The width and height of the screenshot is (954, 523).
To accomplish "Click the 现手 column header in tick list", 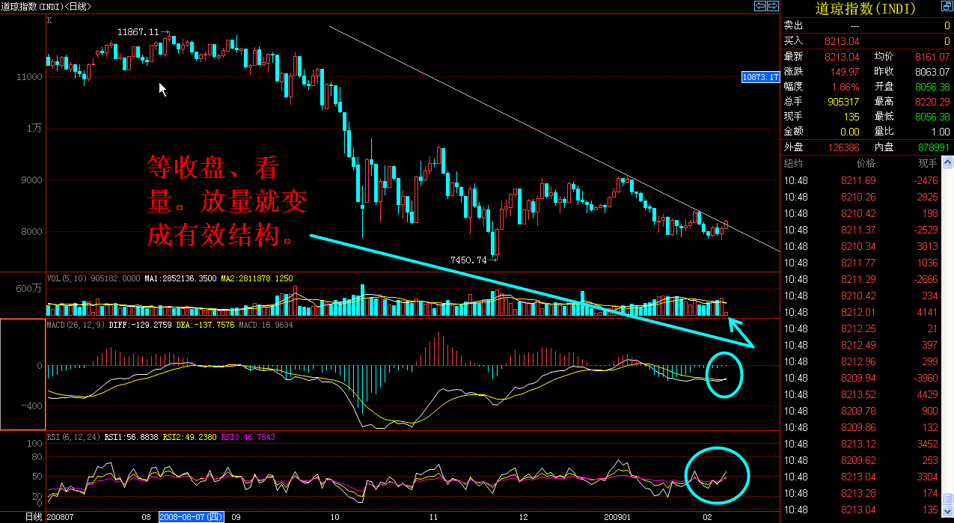I will click(928, 163).
